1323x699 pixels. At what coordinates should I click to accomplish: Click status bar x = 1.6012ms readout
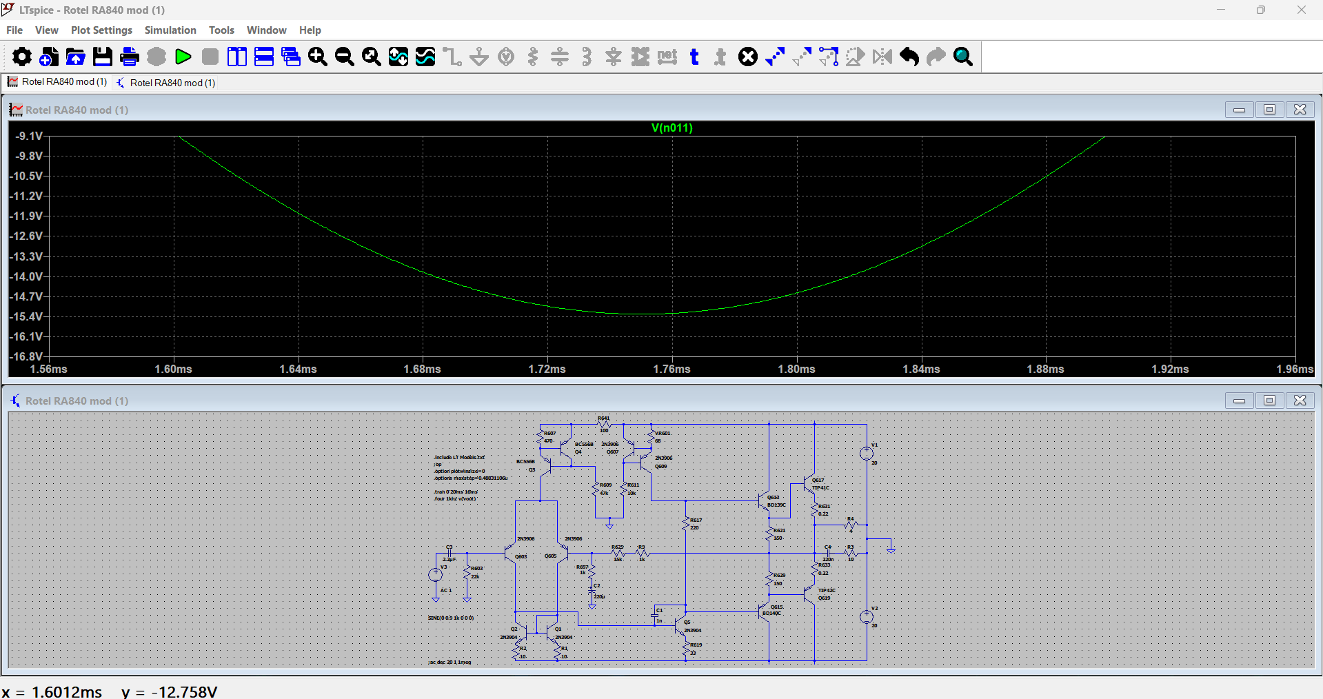(x=52, y=691)
